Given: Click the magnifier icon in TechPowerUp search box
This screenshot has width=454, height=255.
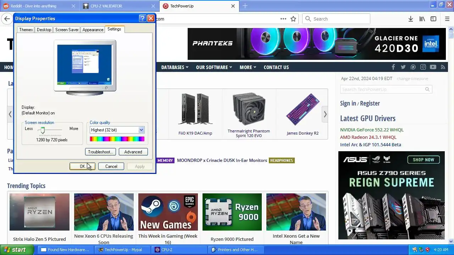Looking at the screenshot, I should click(x=427, y=89).
